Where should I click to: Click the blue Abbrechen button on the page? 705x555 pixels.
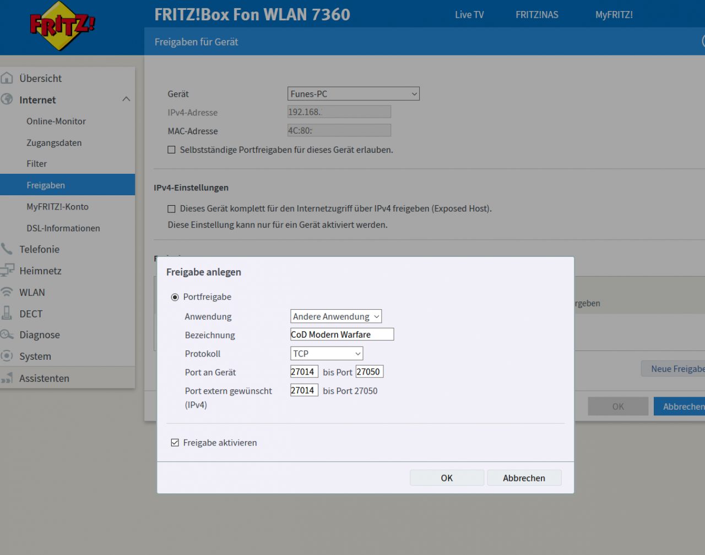pyautogui.click(x=680, y=406)
